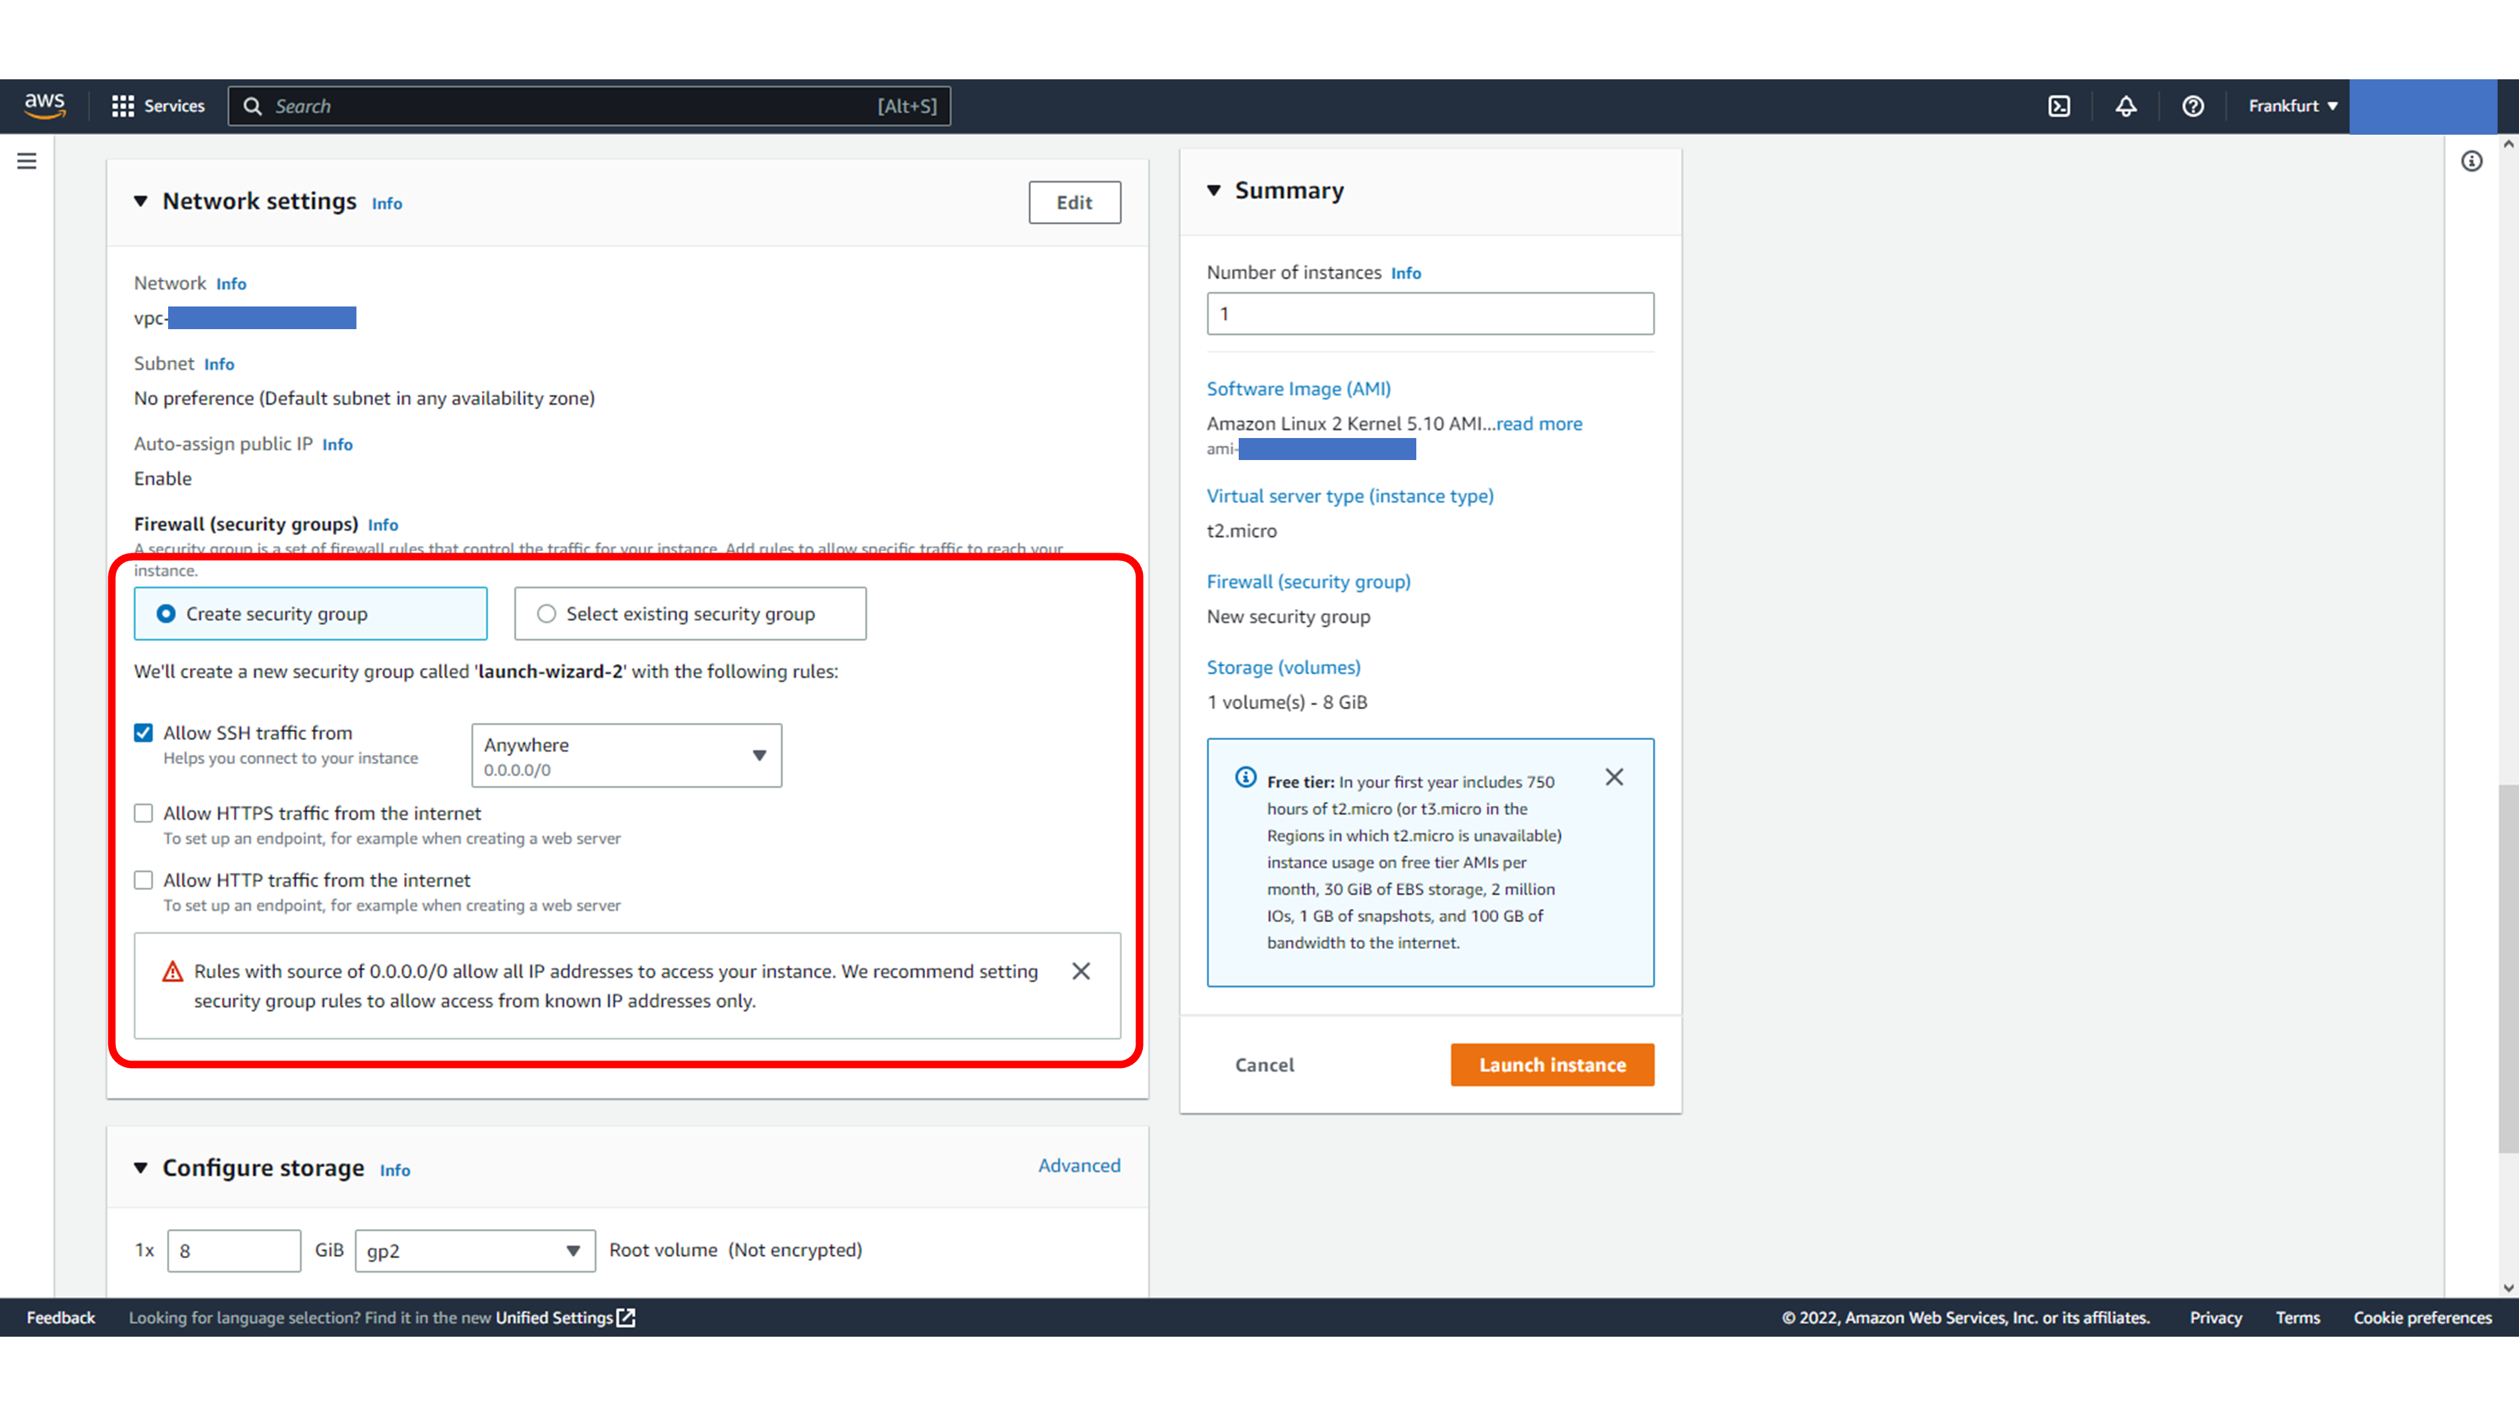The height and width of the screenshot is (1416, 2519).
Task: Cancel the instance launch
Action: pyautogui.click(x=1263, y=1064)
